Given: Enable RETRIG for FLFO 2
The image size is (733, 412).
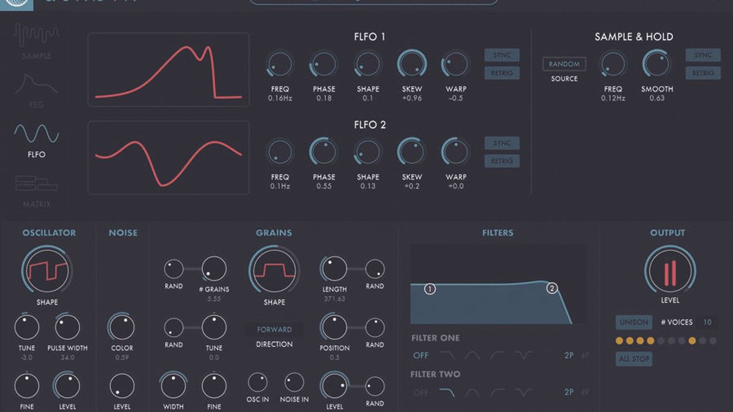Looking at the screenshot, I should click(x=501, y=161).
